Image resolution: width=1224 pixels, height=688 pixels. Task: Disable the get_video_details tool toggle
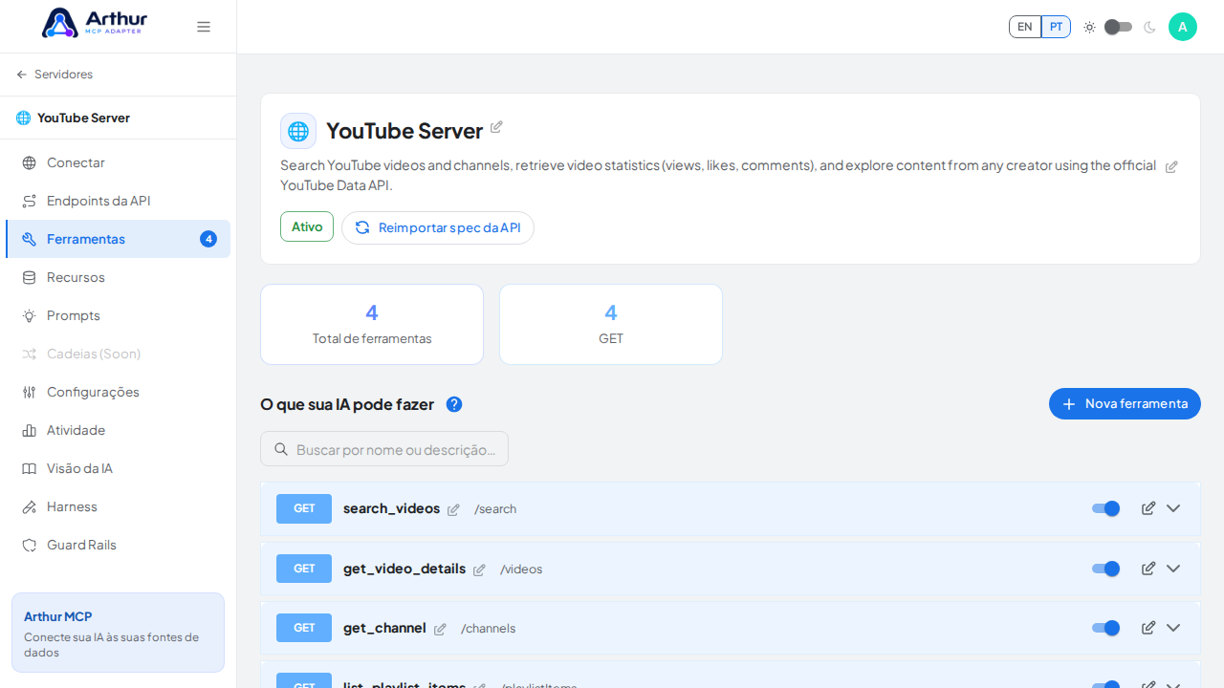[1106, 569]
